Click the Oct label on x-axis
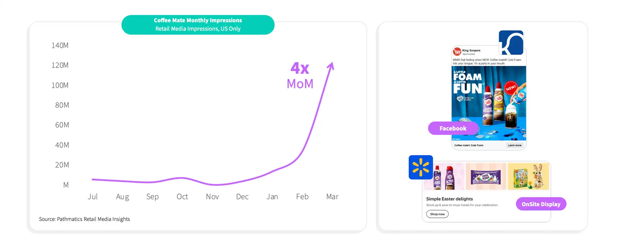This screenshot has width=617, height=249. [182, 197]
